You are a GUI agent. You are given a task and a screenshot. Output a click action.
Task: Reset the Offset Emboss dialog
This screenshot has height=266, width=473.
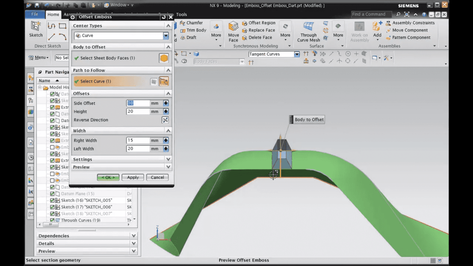click(164, 17)
